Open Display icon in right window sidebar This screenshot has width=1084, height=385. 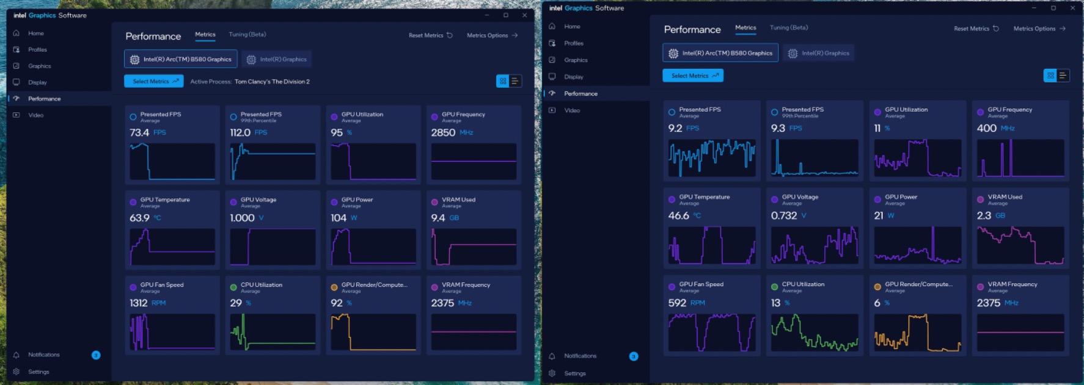[x=552, y=77]
